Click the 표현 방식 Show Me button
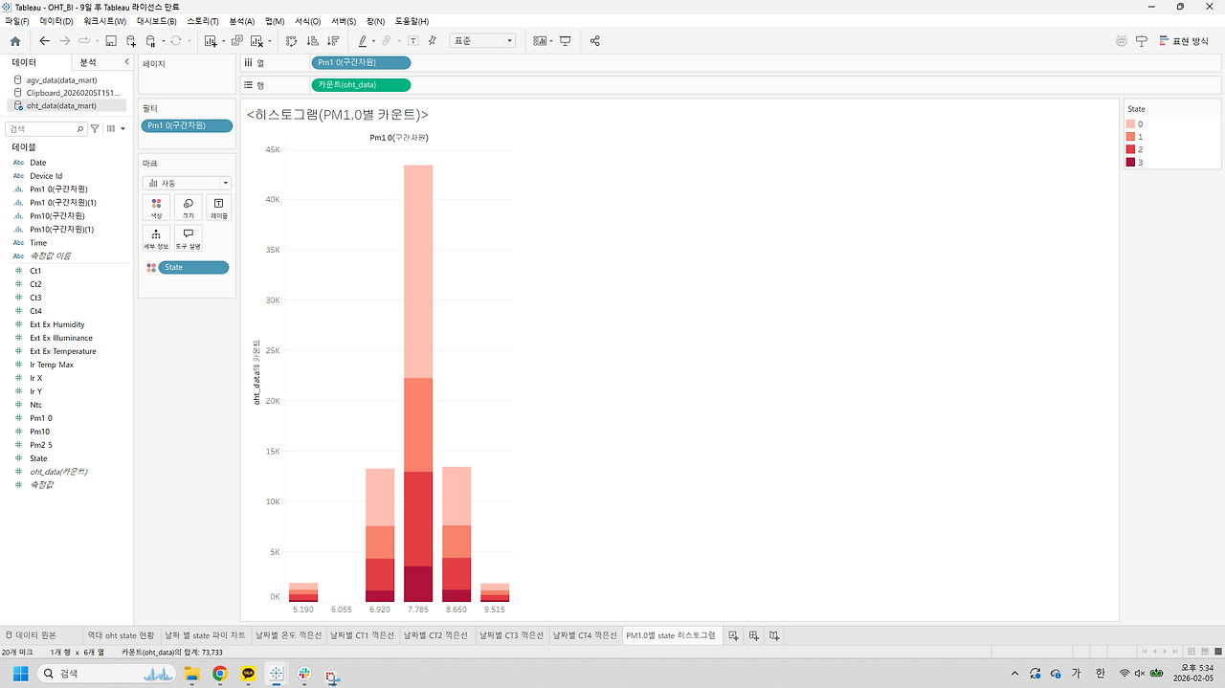 pos(1183,41)
